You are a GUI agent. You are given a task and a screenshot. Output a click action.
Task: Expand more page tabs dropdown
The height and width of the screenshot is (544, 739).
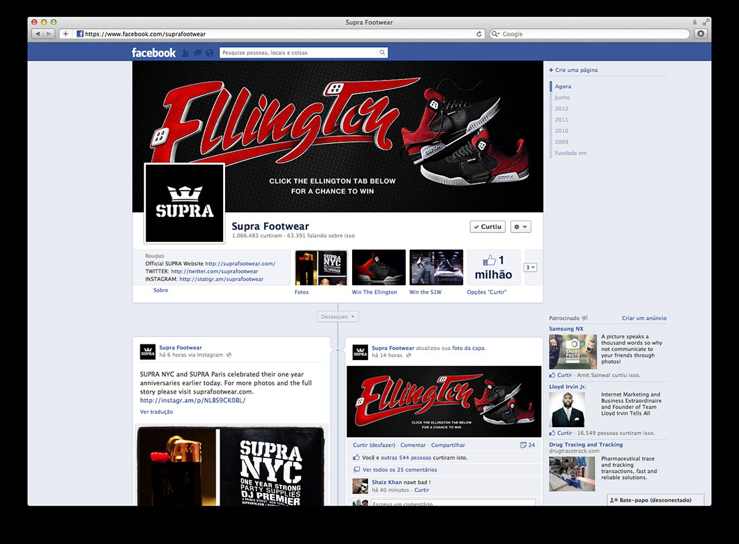(531, 267)
